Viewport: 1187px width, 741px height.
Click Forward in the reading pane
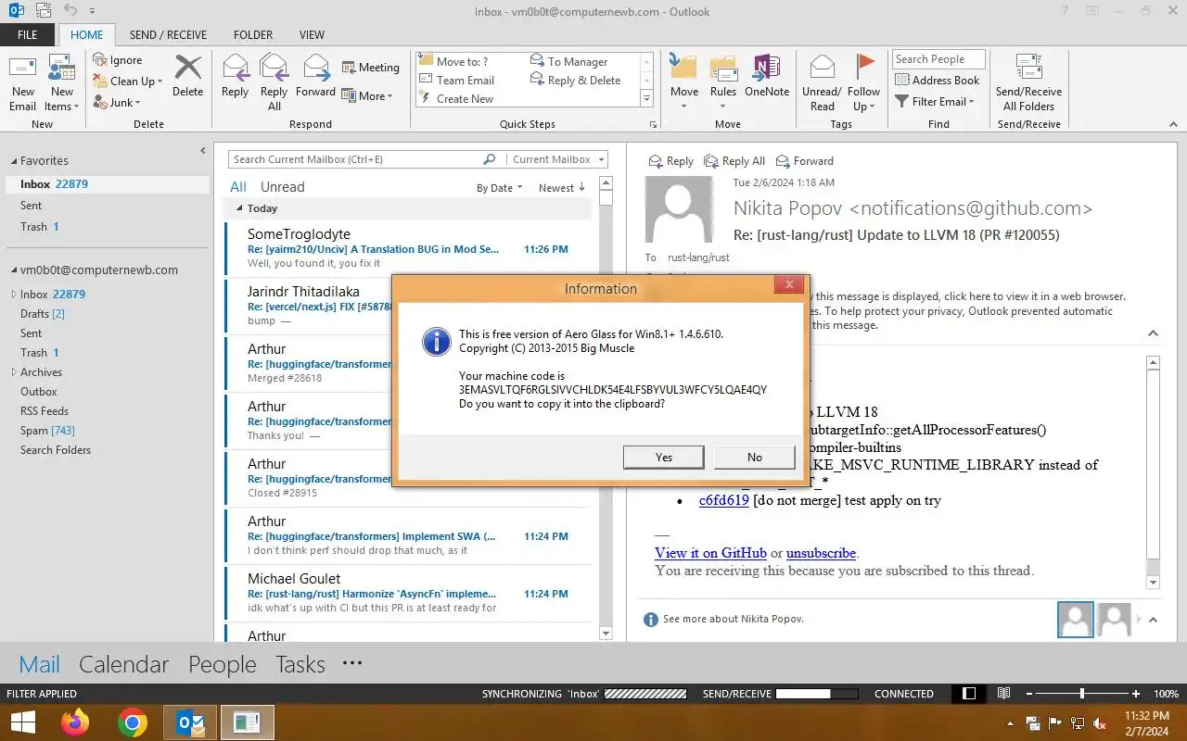click(804, 161)
